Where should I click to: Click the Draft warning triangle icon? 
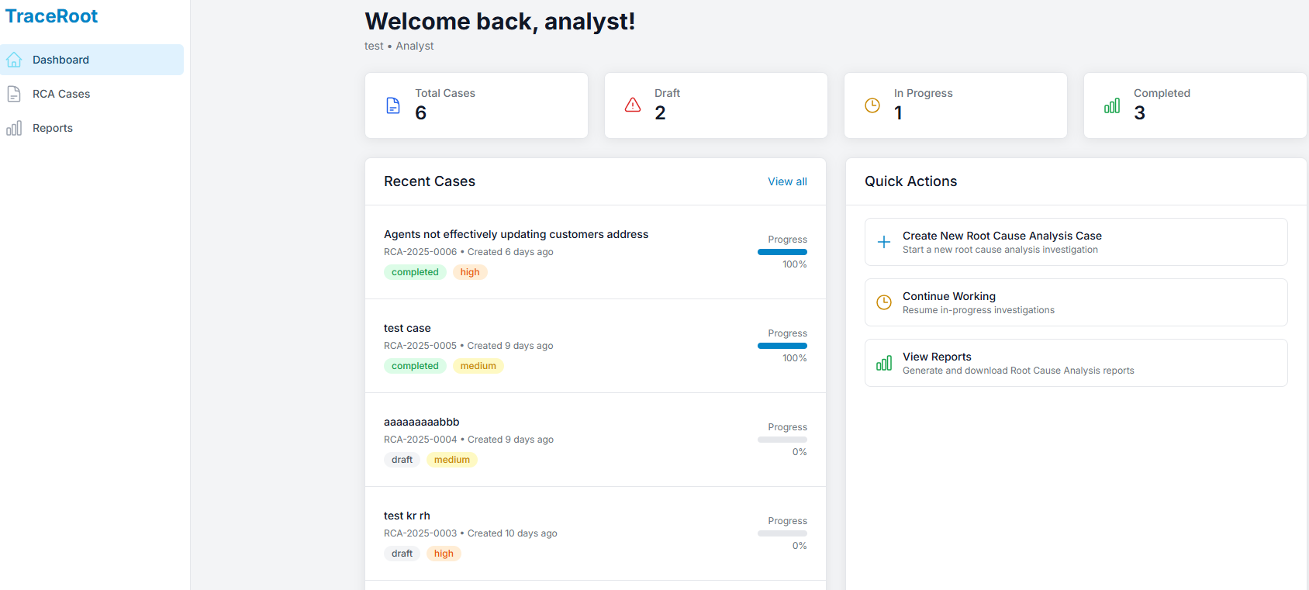point(633,105)
